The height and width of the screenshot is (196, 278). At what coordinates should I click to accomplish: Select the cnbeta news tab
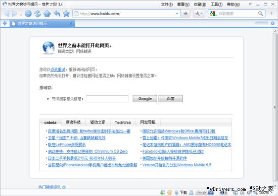point(51,122)
